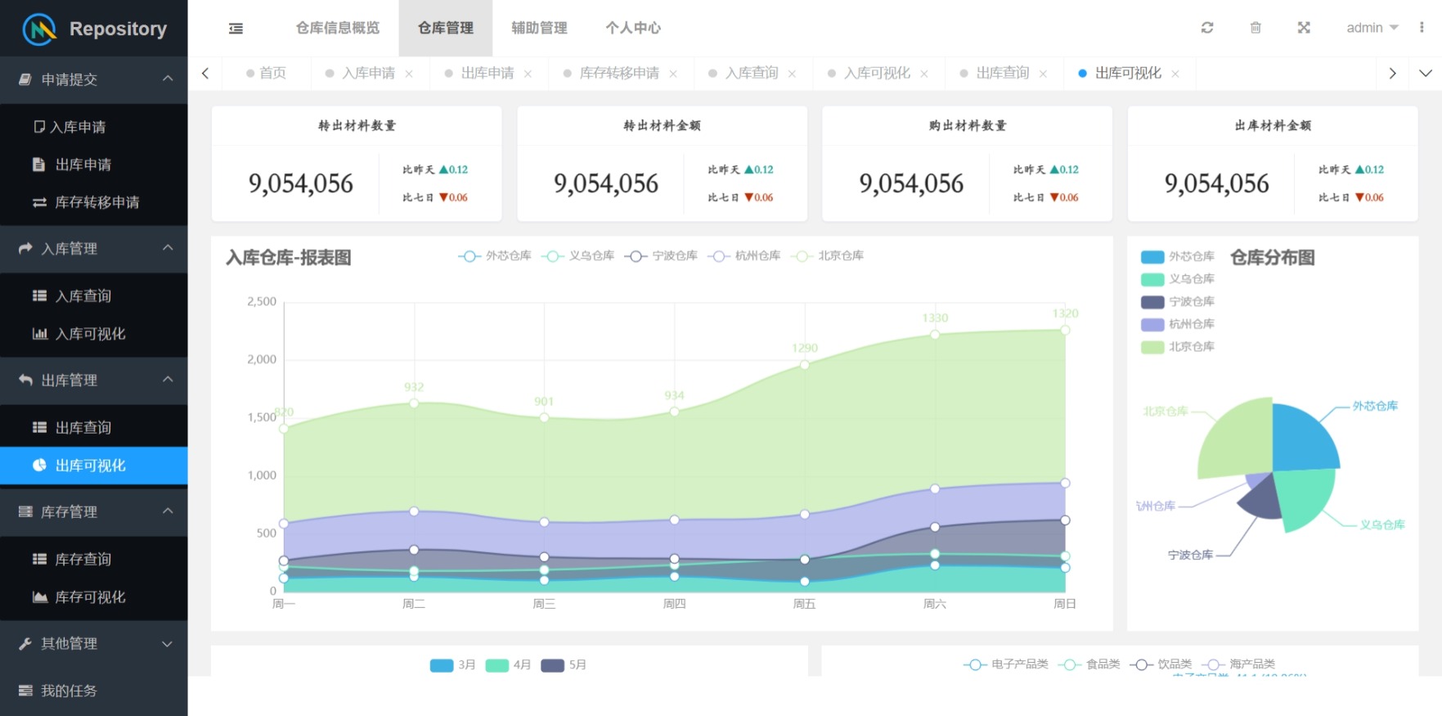Select 仓库管理 top menu
The width and height of the screenshot is (1442, 716).
click(x=446, y=28)
